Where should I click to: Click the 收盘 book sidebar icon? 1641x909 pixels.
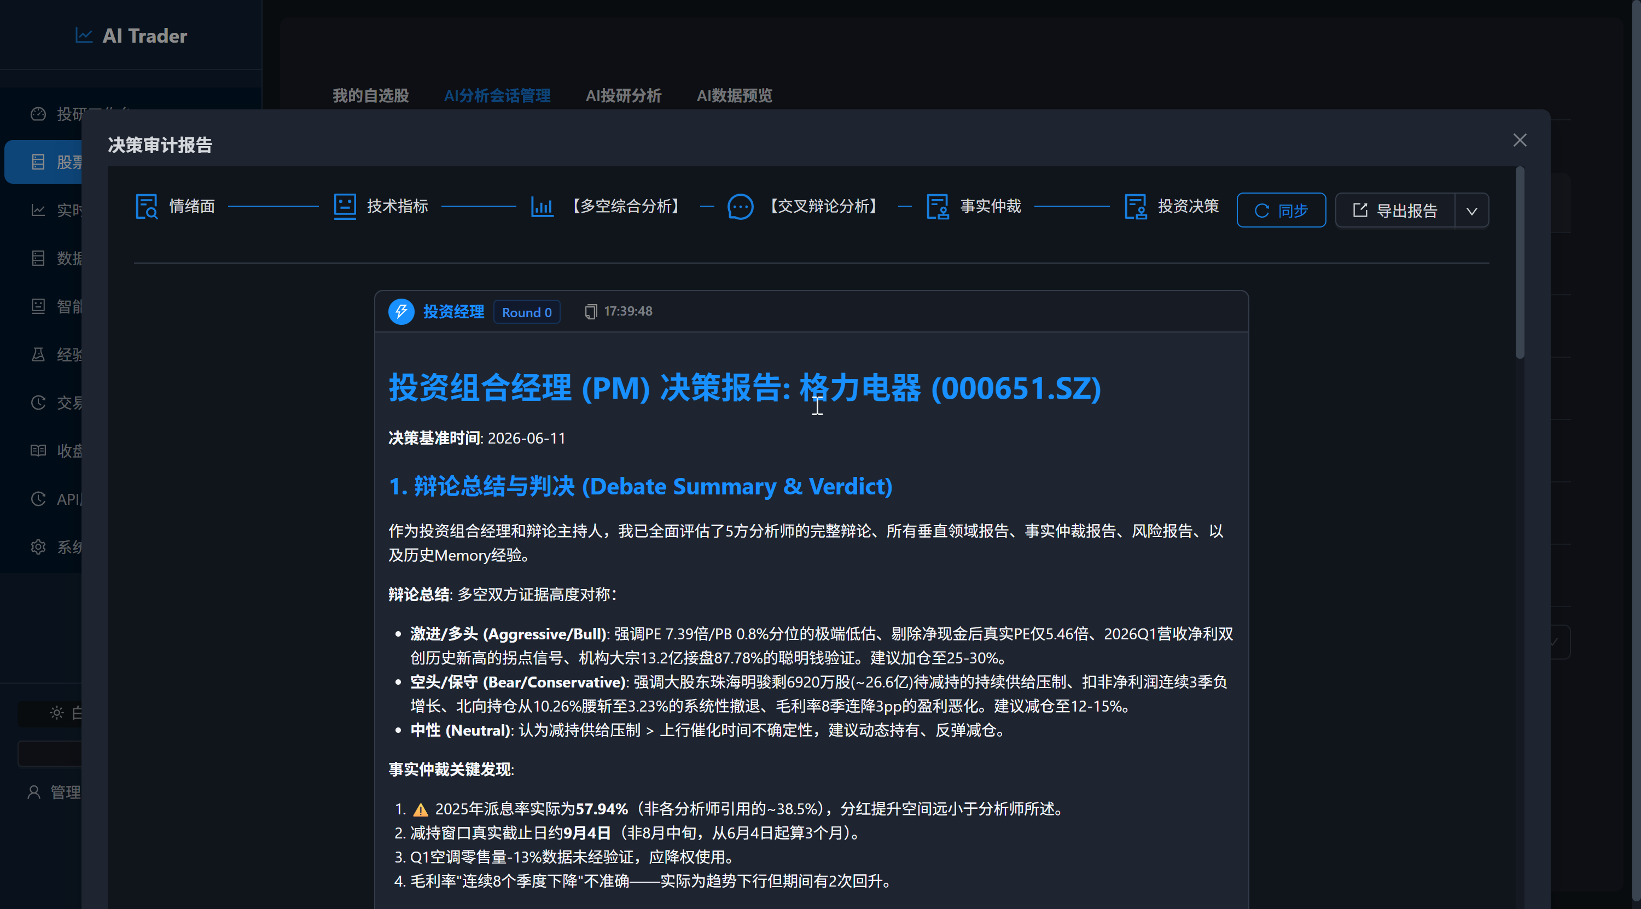click(38, 451)
